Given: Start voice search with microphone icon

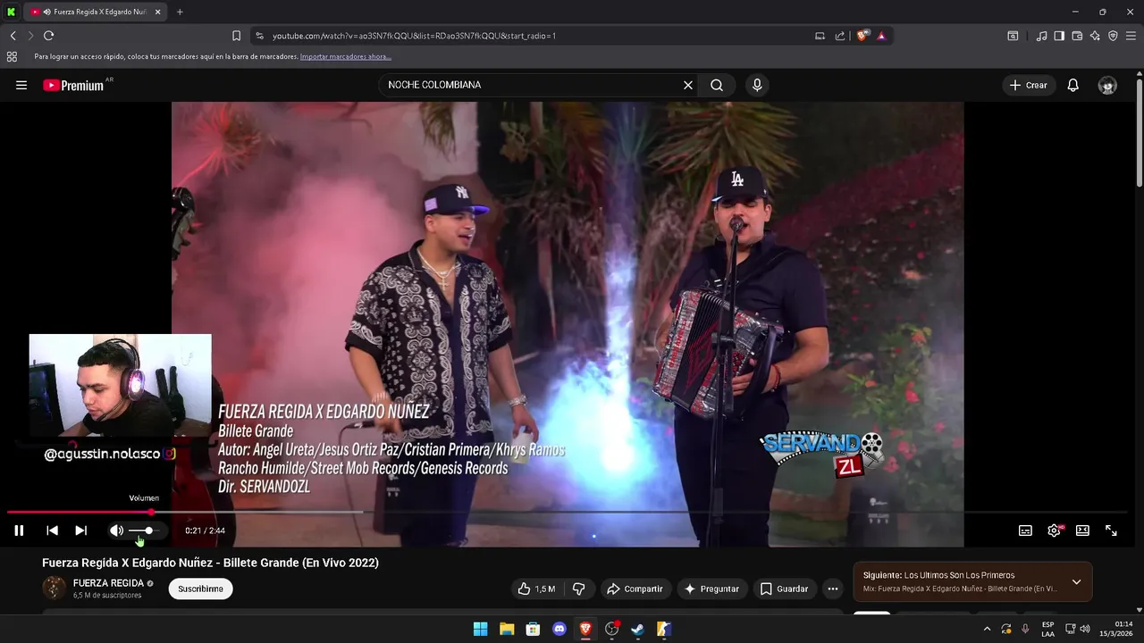Looking at the screenshot, I should [x=757, y=85].
